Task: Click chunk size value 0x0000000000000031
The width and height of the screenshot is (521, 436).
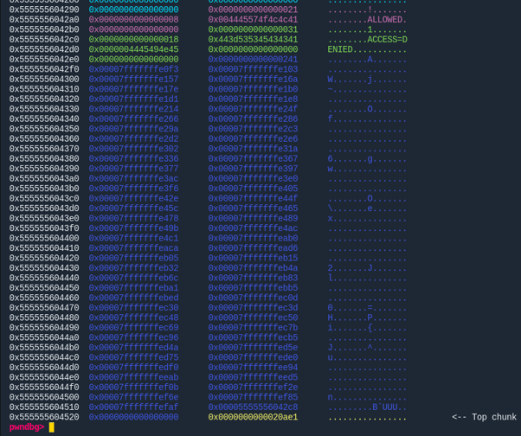Action: pyautogui.click(x=253, y=29)
